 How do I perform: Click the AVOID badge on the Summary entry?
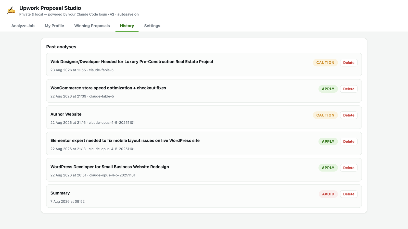(x=328, y=194)
